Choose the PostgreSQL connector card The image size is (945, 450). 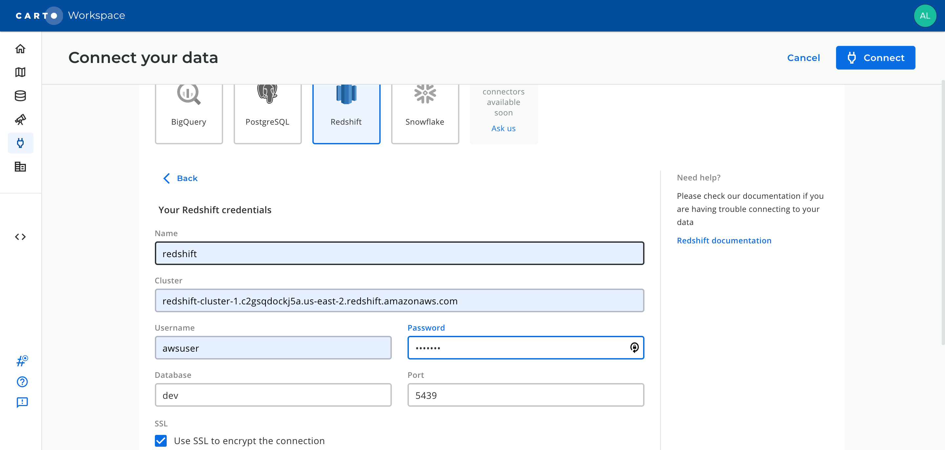(x=267, y=112)
